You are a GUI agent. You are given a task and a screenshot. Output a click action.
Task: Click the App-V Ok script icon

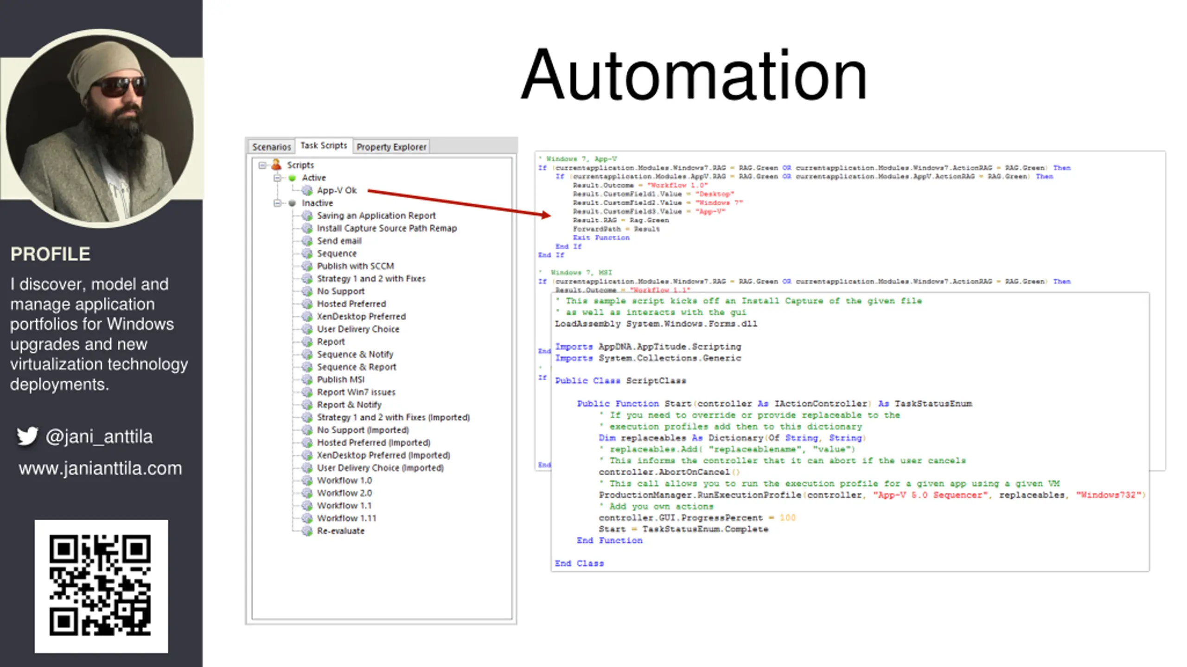[307, 190]
